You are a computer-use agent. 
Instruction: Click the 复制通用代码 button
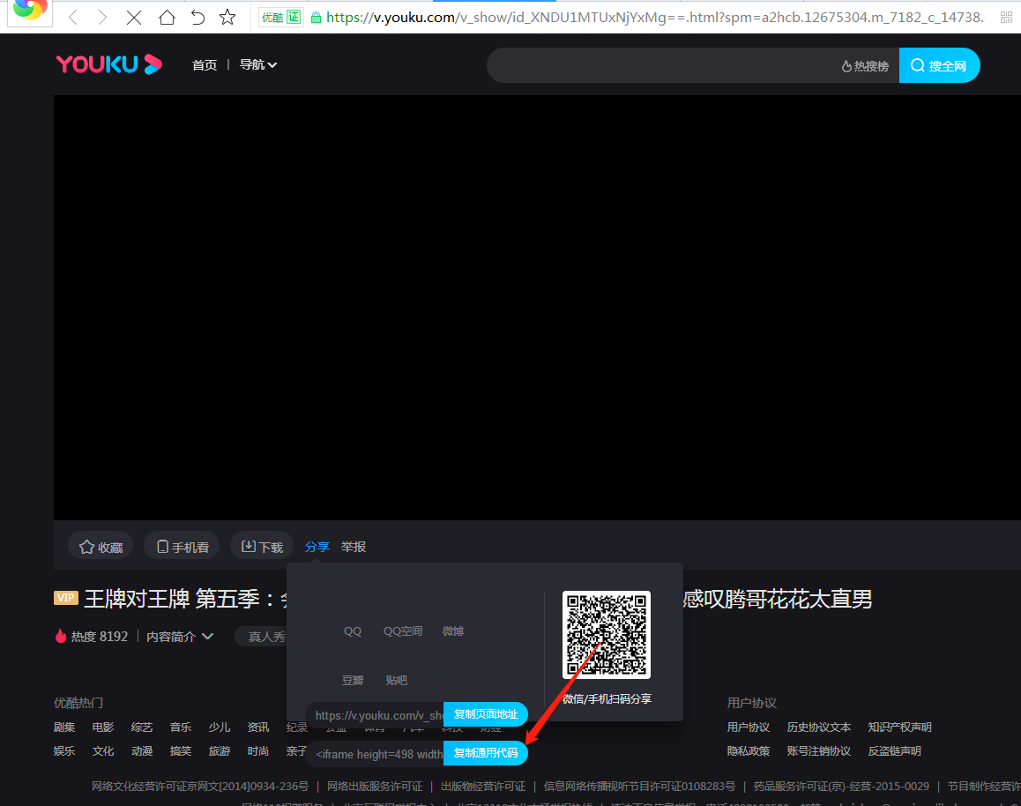click(x=486, y=753)
